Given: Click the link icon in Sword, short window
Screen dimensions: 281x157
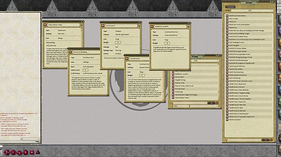Looking at the screenshot, I should [x=103, y=26].
